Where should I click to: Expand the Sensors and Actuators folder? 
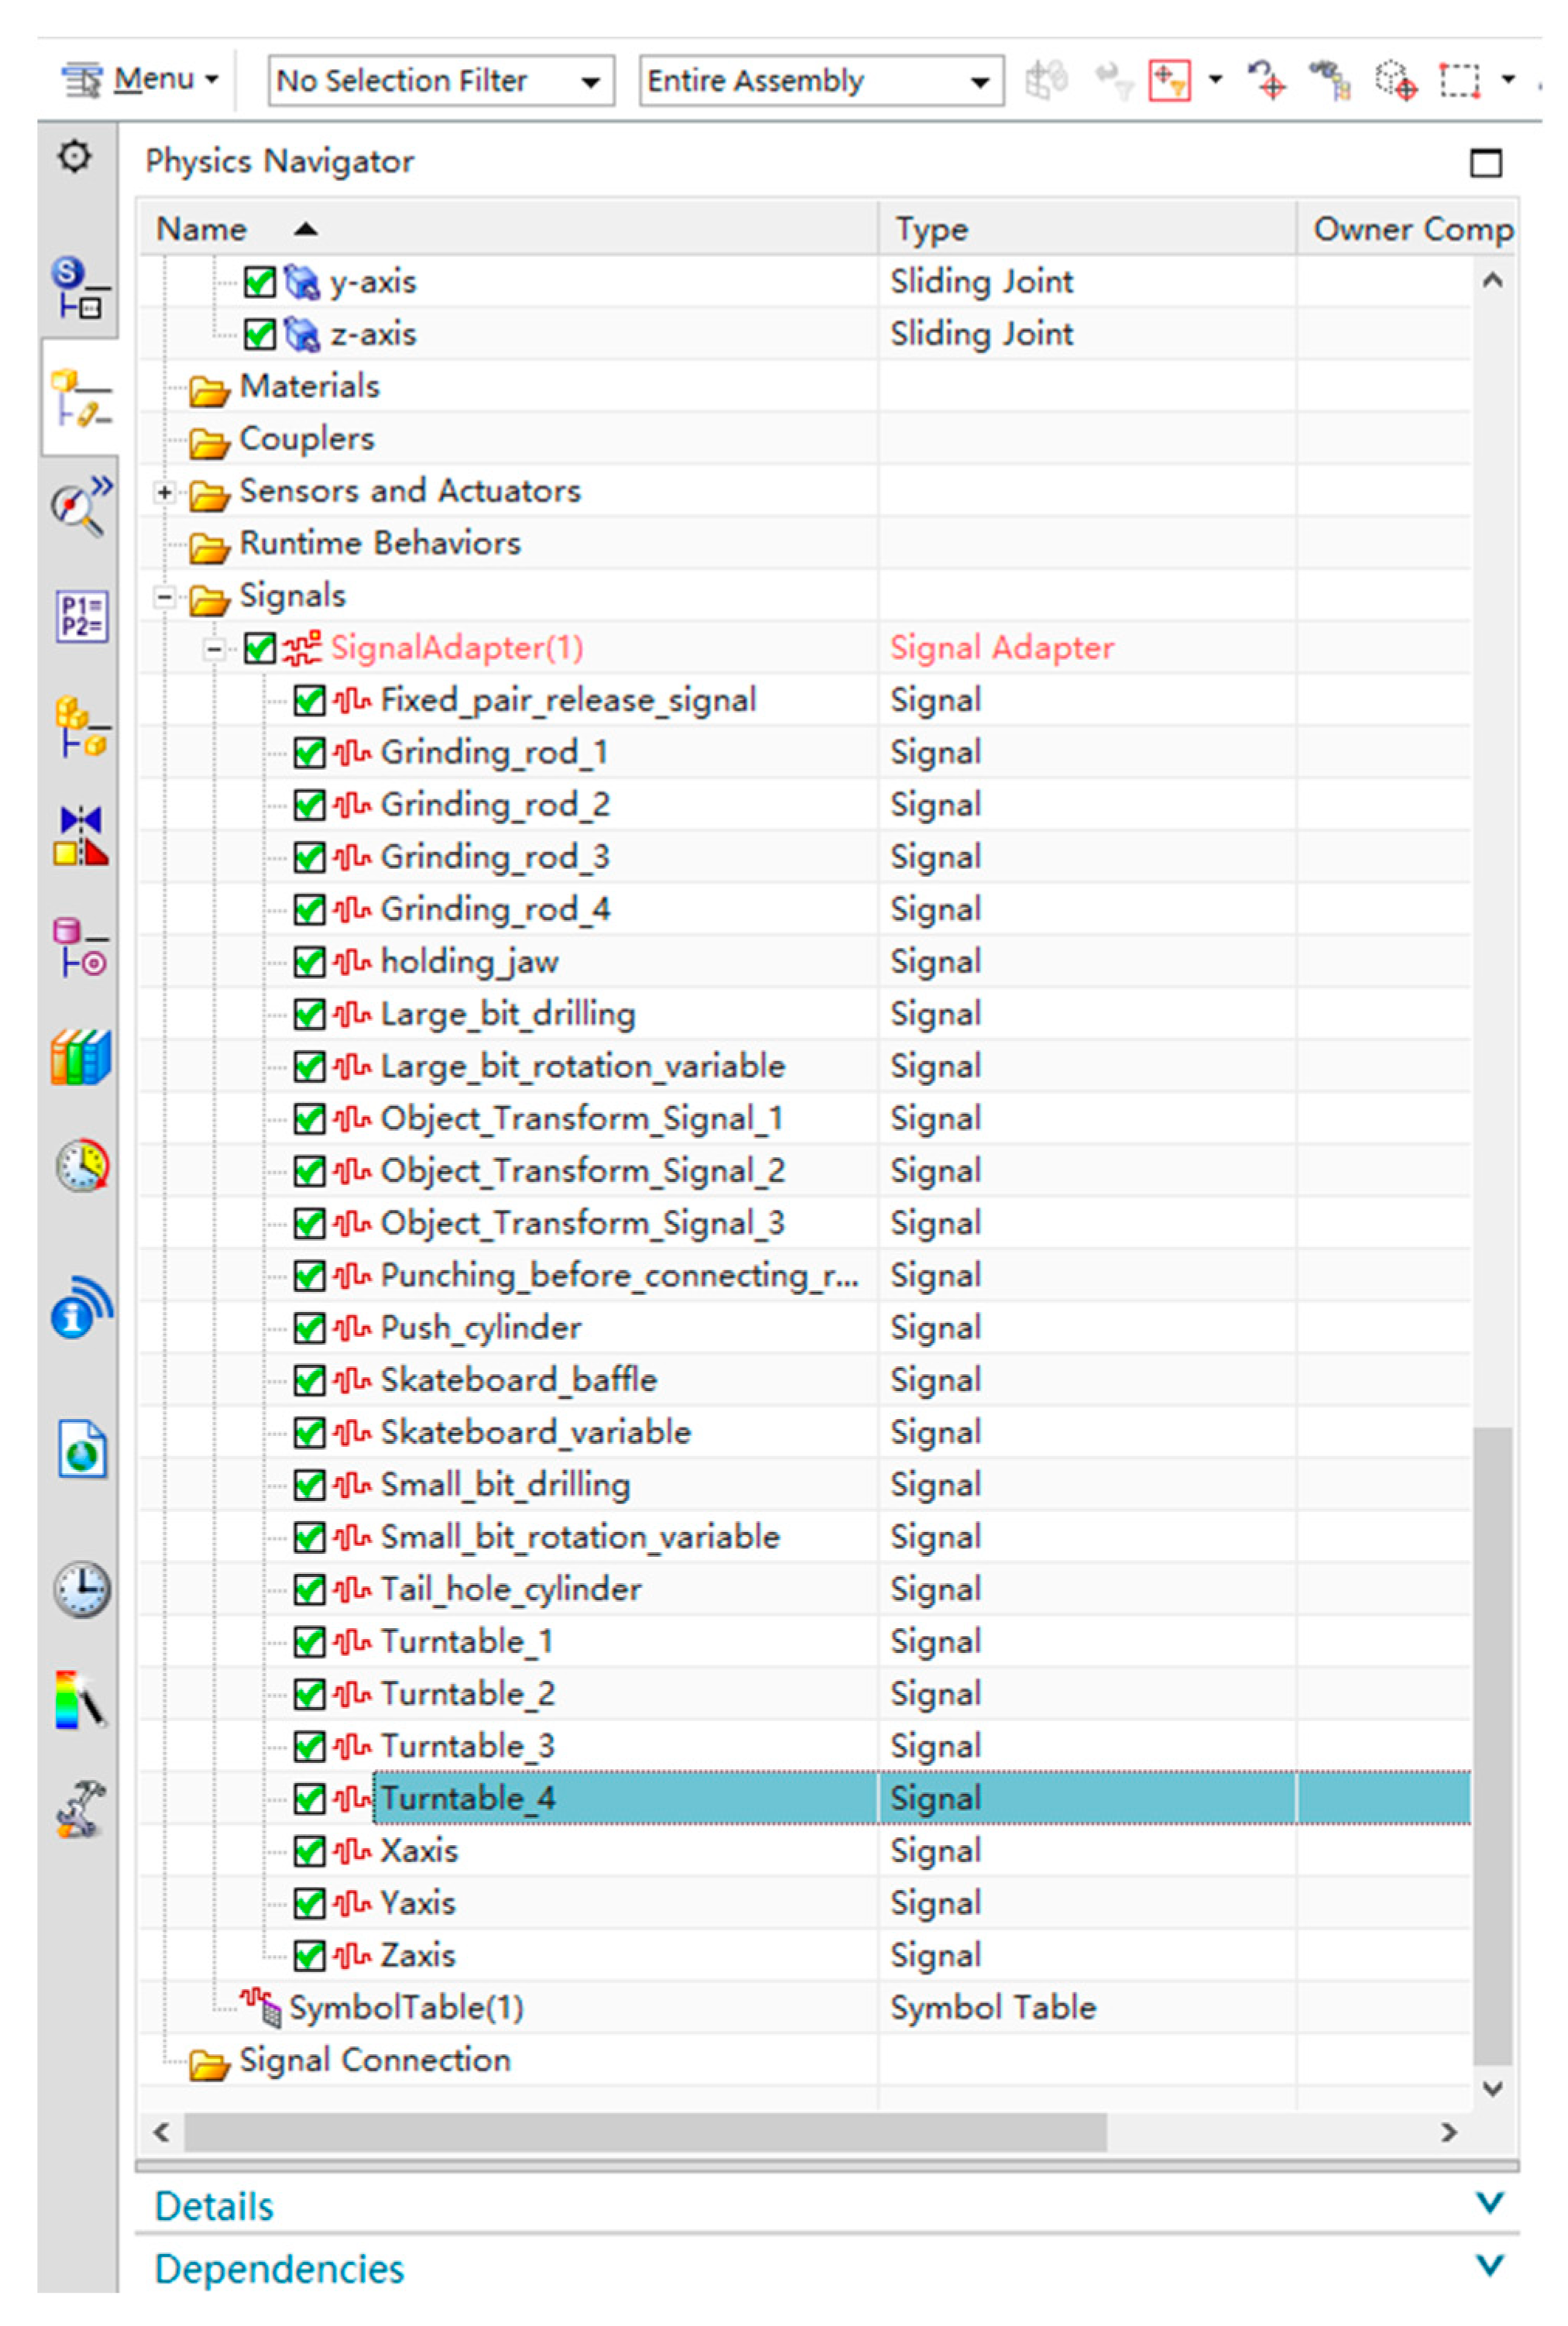click(x=164, y=492)
